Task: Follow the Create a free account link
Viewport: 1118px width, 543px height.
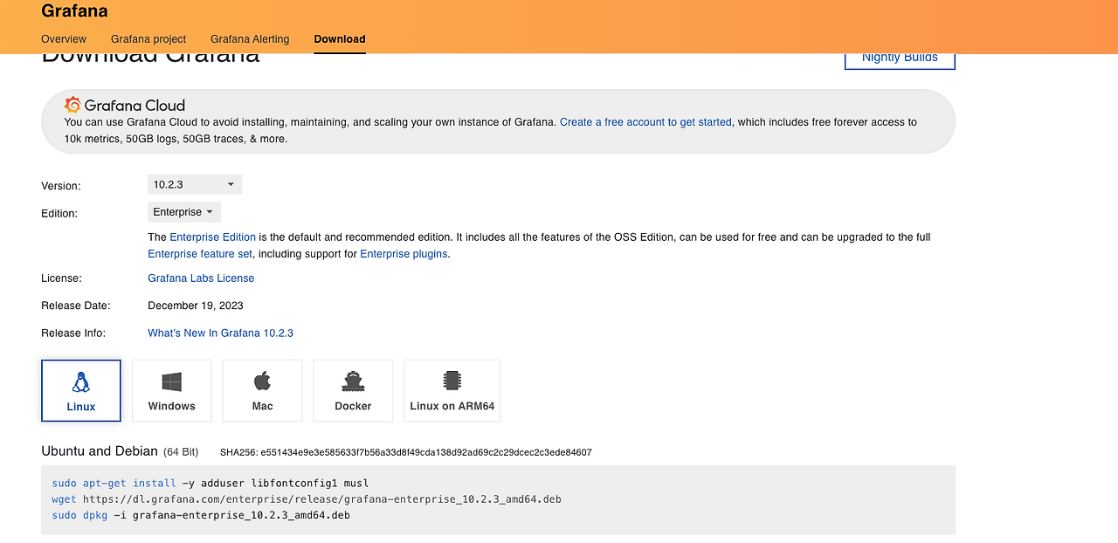Action: pyautogui.click(x=645, y=122)
